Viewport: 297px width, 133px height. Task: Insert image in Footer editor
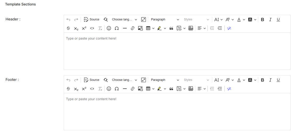[x=140, y=89]
